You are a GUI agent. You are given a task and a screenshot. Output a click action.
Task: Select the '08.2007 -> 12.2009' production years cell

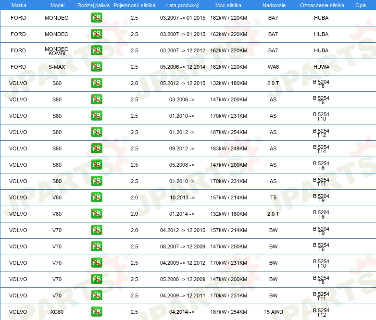(183, 246)
